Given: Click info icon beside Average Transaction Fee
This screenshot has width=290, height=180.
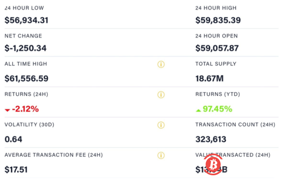Looking at the screenshot, I should point(161,156).
